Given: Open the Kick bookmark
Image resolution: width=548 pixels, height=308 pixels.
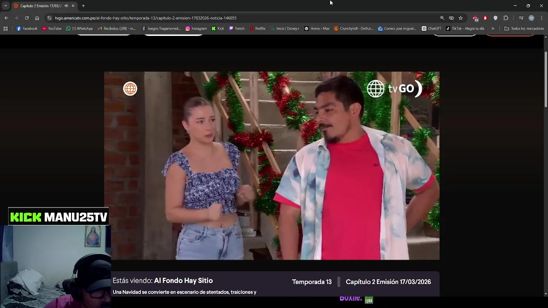Looking at the screenshot, I should coord(218,29).
